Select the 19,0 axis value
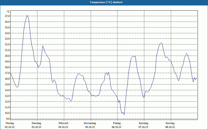Screen dimensions: 208x130 [x=7, y=62]
